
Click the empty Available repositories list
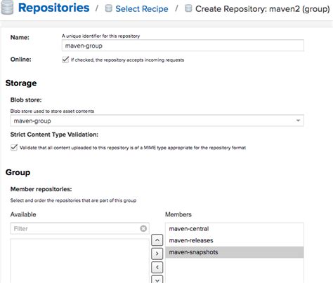(80, 261)
